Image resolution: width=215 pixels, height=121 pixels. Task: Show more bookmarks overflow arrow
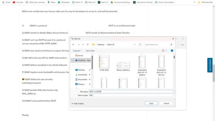point(194,2)
